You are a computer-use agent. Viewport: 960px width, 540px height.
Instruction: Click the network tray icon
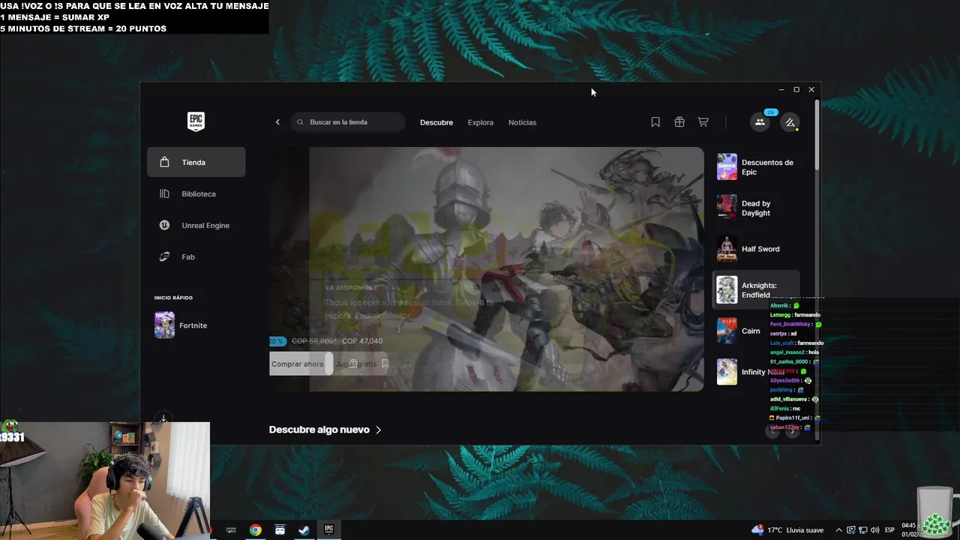pyautogui.click(x=862, y=530)
